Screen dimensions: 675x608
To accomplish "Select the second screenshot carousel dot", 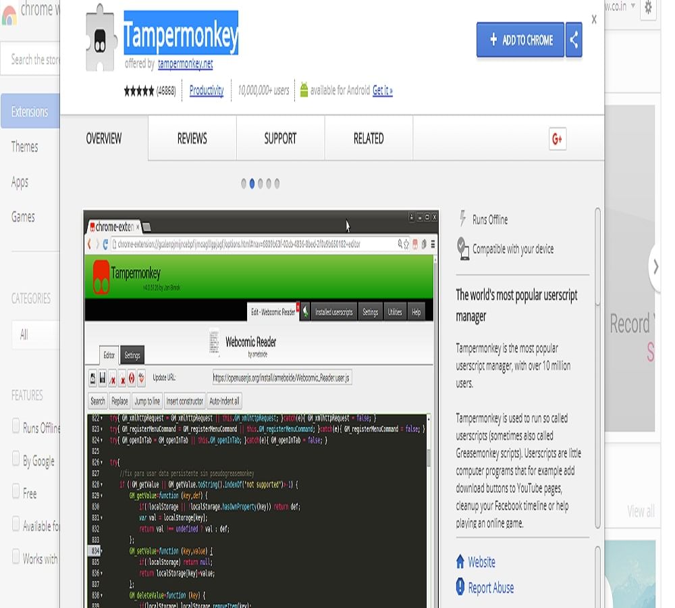I will click(252, 184).
